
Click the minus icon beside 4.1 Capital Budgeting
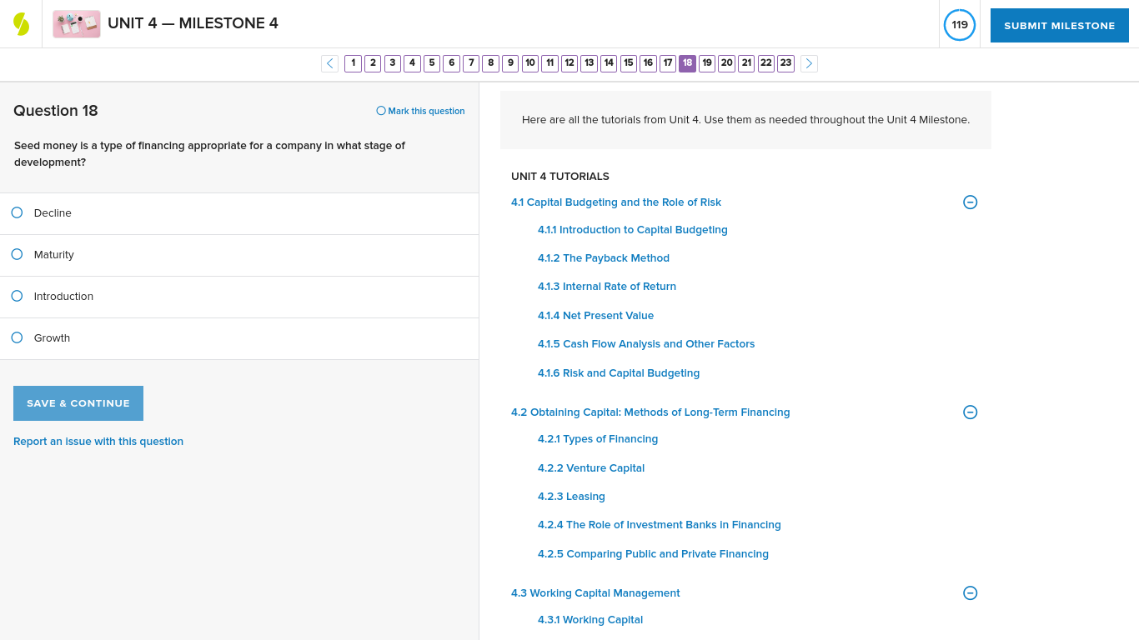pos(970,202)
